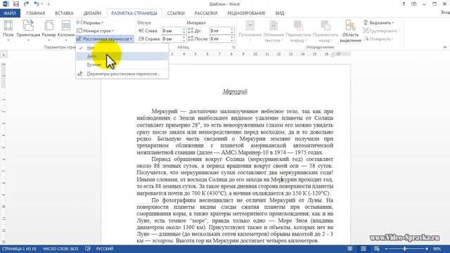Open the Help question mark
Image resolution: width=450 pixels, height=253 pixels.
tap(404, 4)
